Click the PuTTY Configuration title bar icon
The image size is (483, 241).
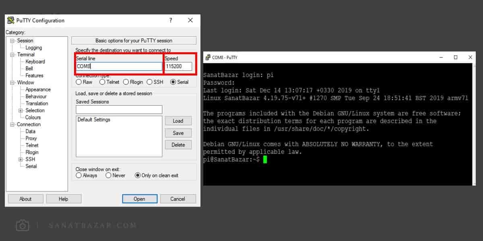coord(11,20)
